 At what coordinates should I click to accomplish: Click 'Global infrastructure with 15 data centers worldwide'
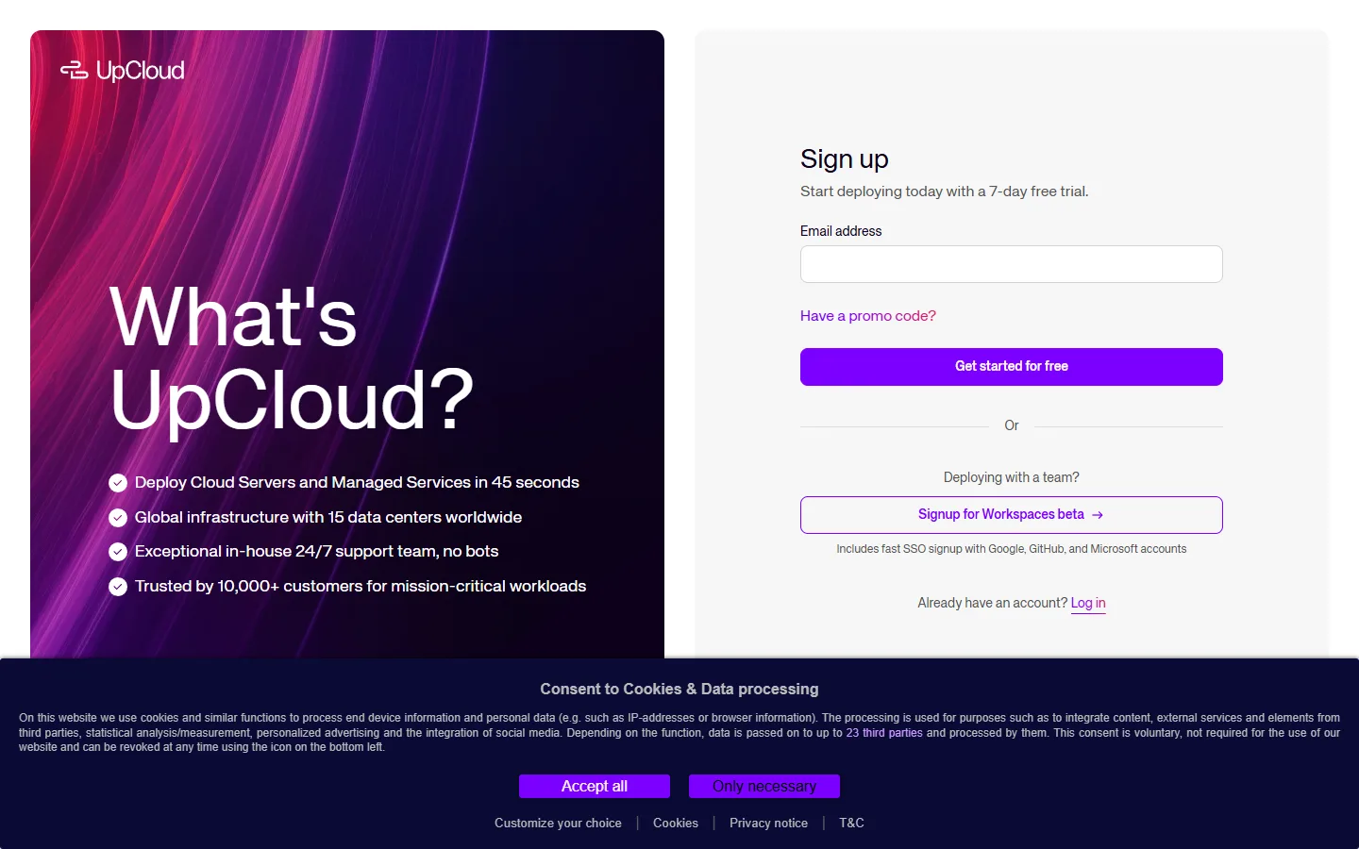328,518
